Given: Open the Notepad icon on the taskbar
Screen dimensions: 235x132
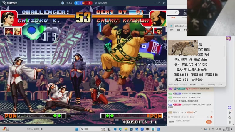Looking at the screenshot, I should tap(153, 129).
